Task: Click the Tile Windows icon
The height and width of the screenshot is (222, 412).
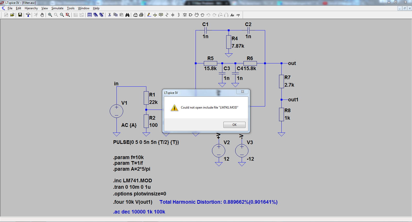Action: [x=90, y=15]
